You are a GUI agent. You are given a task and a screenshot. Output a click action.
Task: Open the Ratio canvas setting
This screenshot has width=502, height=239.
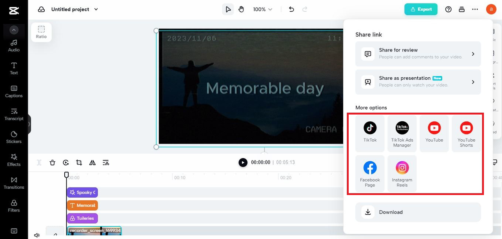(41, 32)
